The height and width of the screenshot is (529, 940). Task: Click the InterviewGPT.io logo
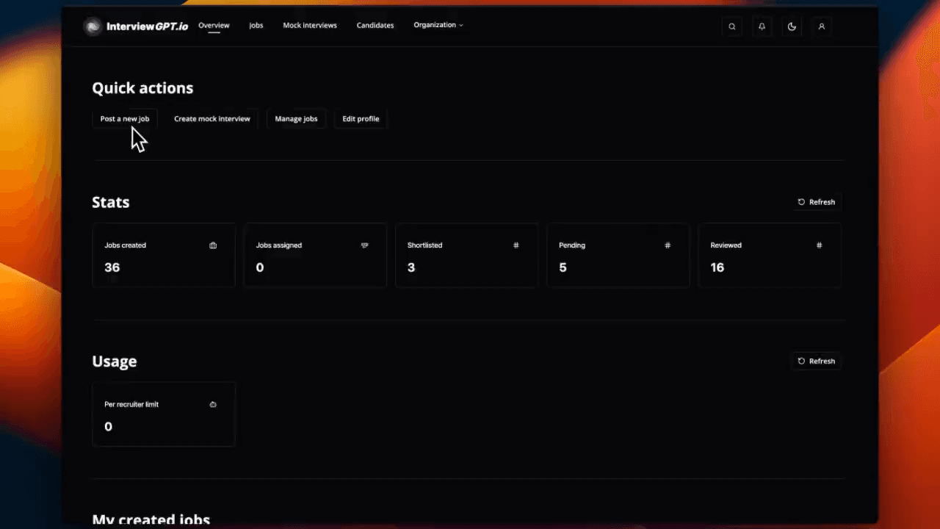point(136,26)
